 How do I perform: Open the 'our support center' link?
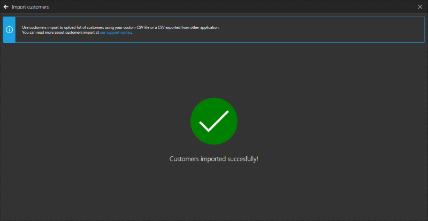tap(116, 33)
